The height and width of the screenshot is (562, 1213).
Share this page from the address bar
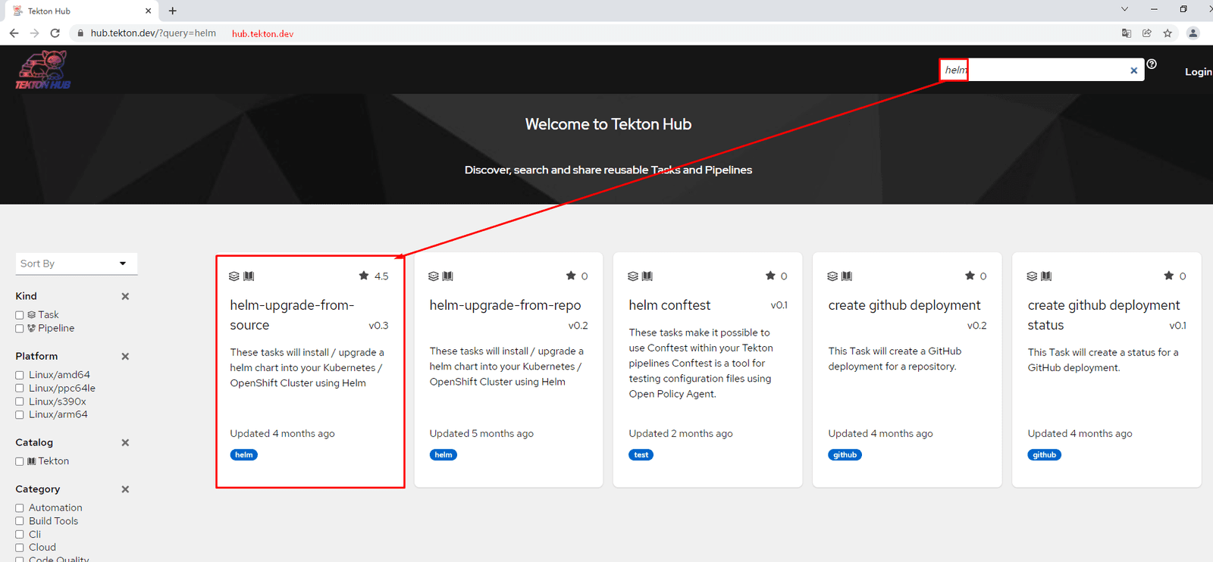click(1147, 33)
